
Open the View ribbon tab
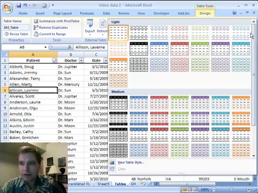click(x=141, y=13)
